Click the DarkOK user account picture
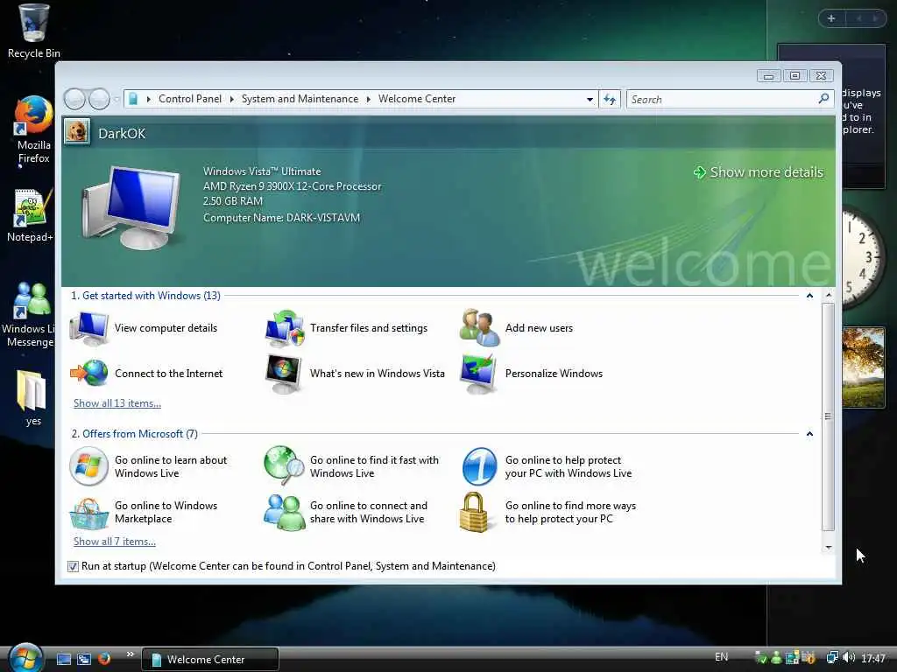Image resolution: width=897 pixels, height=672 pixels. coord(77,131)
